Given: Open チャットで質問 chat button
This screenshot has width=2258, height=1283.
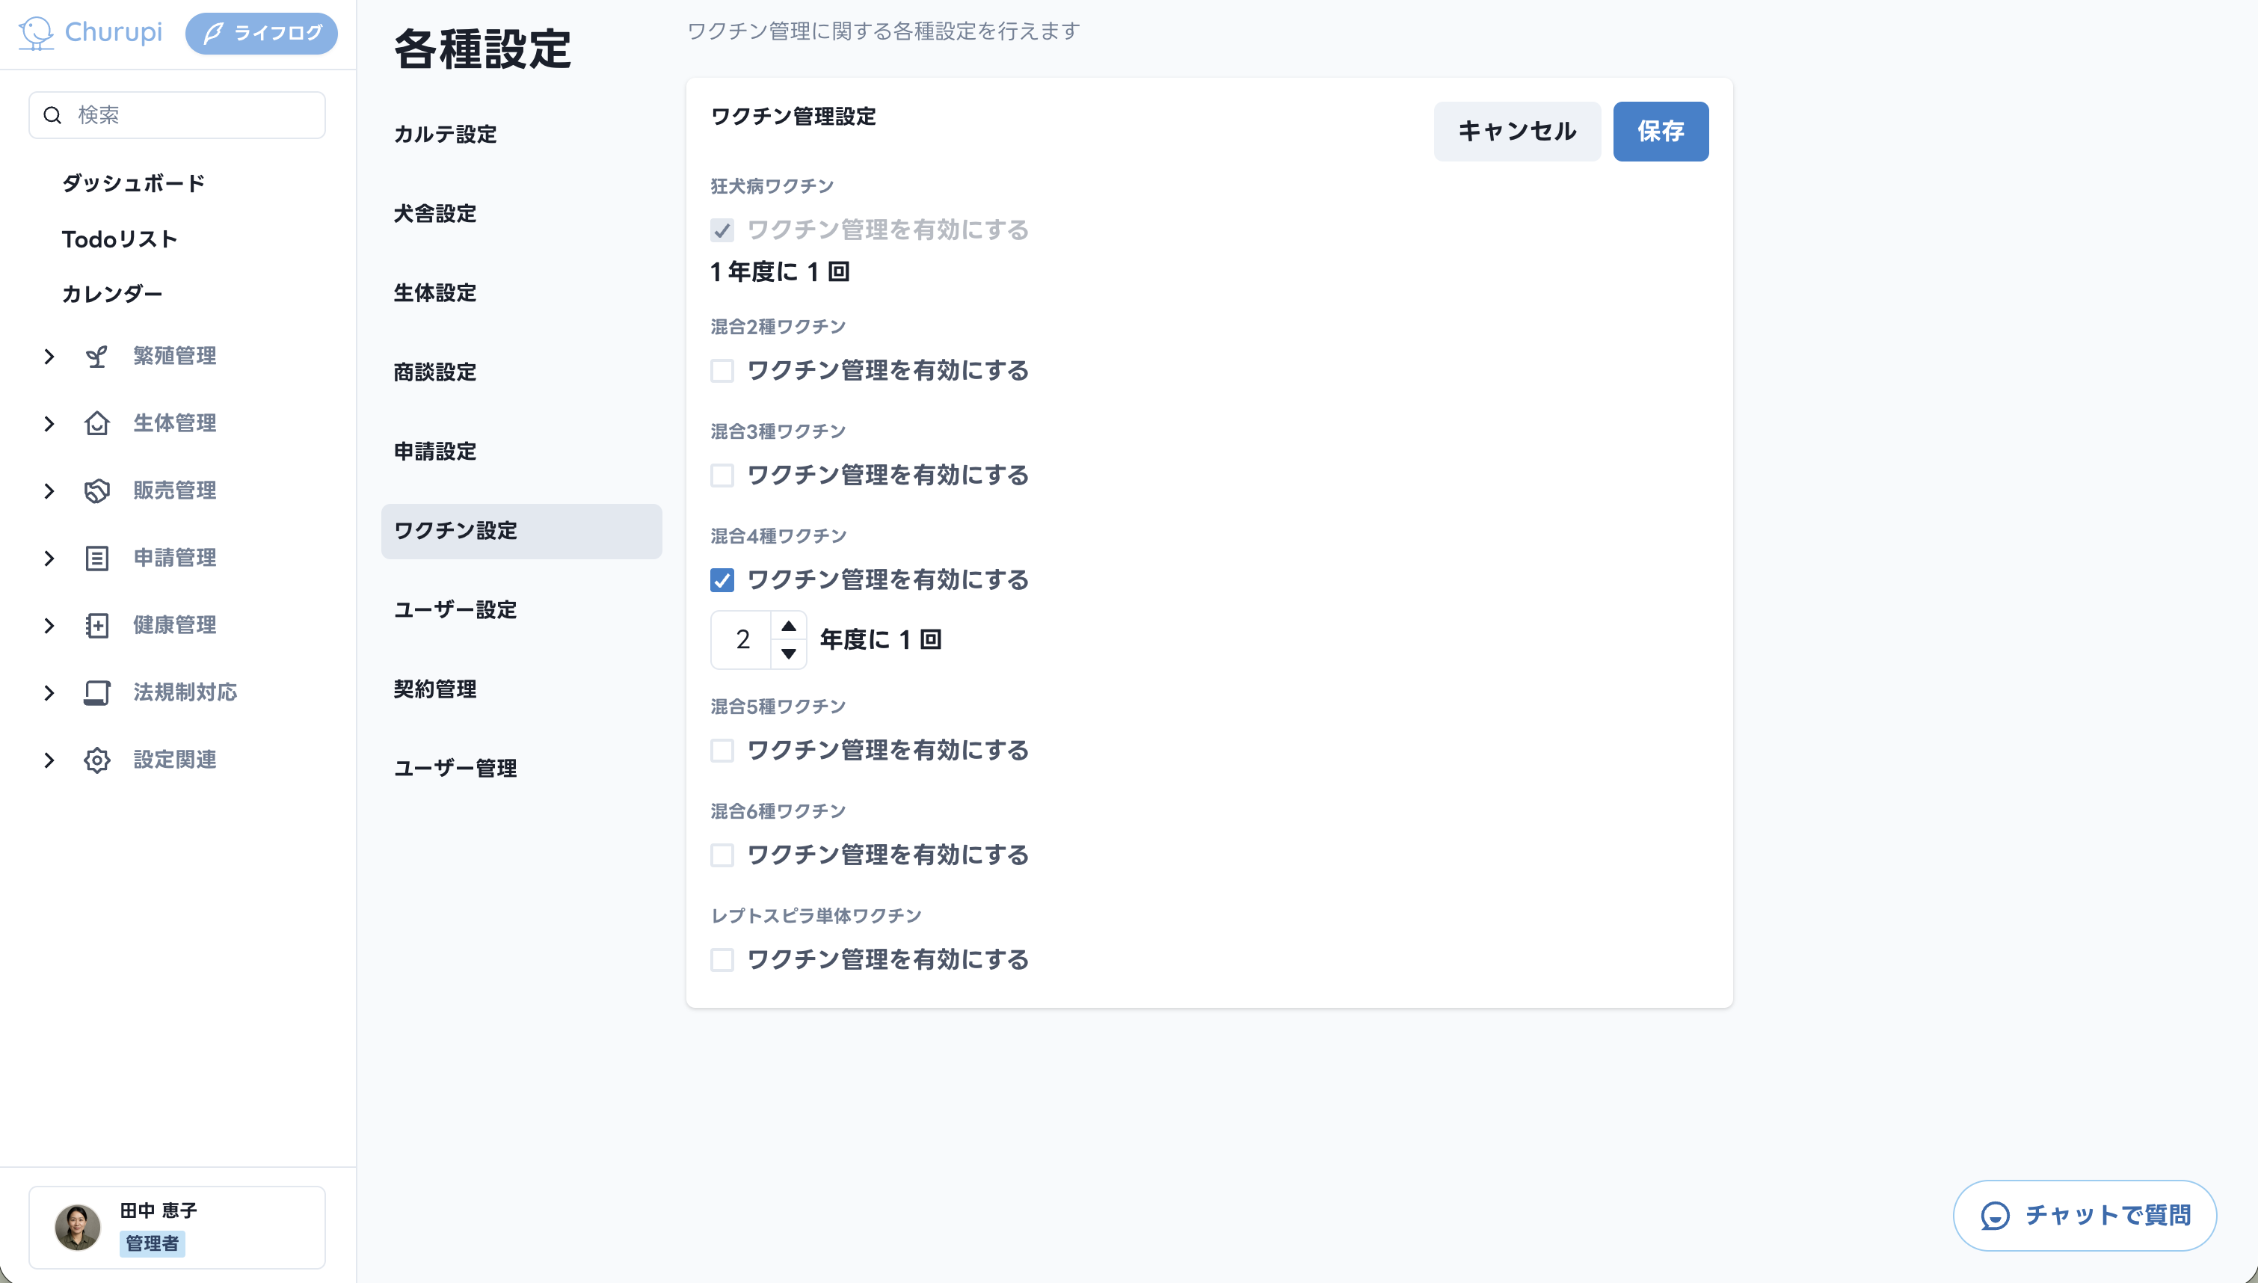Looking at the screenshot, I should click(x=2085, y=1216).
